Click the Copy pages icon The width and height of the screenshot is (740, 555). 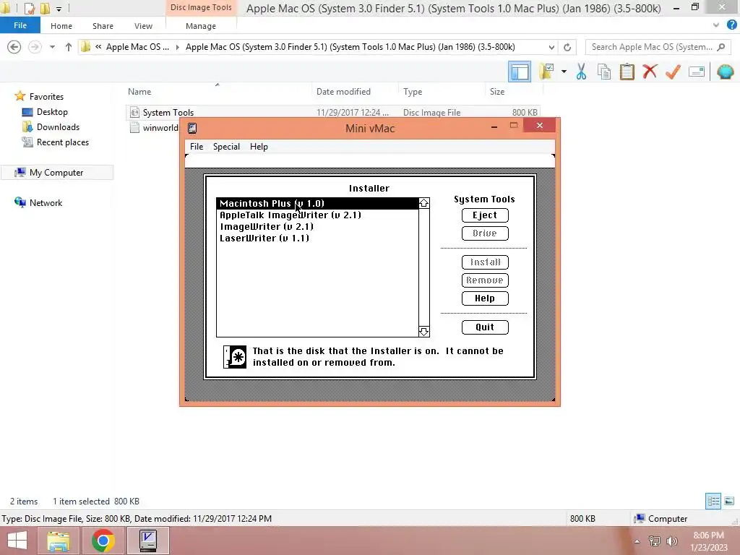coord(604,72)
